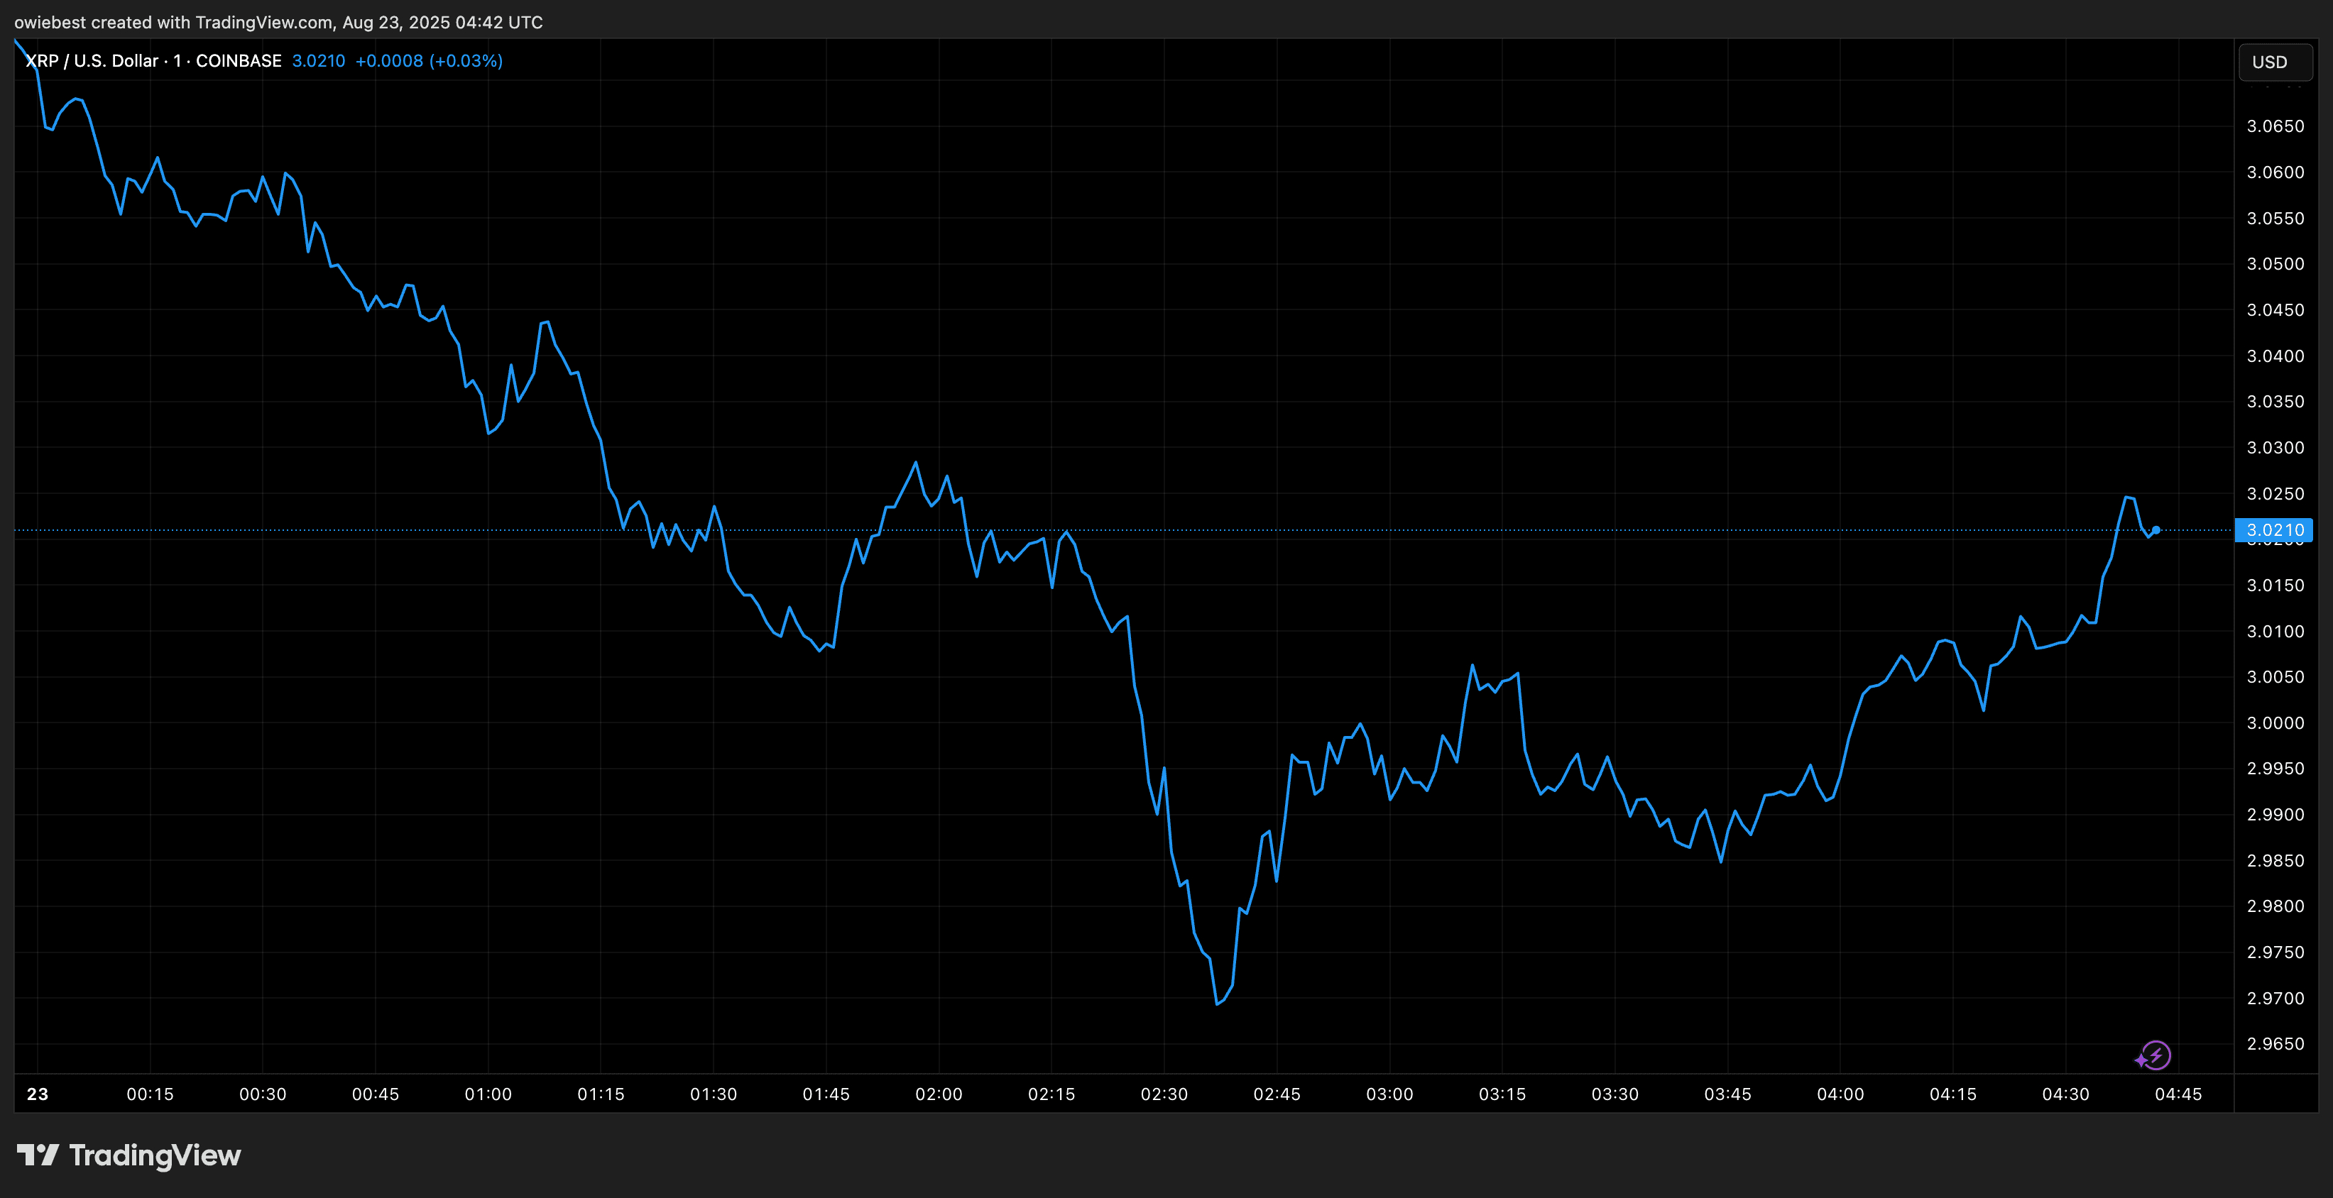This screenshot has height=1198, width=2333.
Task: Click the 03:30 time axis label
Action: (1614, 1094)
